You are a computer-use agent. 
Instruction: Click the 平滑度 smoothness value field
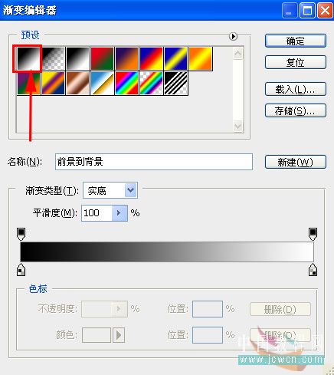[97, 213]
